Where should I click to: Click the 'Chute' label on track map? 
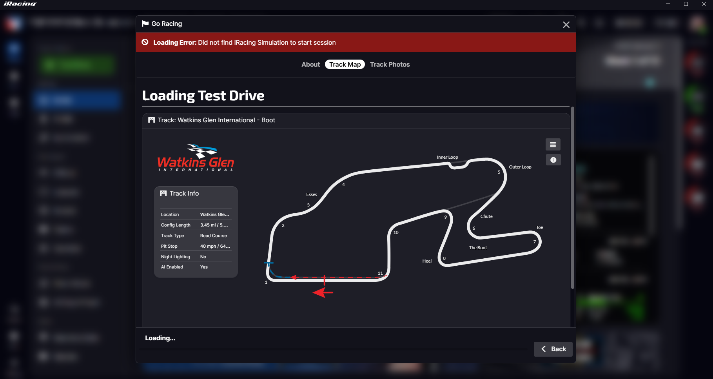click(x=486, y=216)
